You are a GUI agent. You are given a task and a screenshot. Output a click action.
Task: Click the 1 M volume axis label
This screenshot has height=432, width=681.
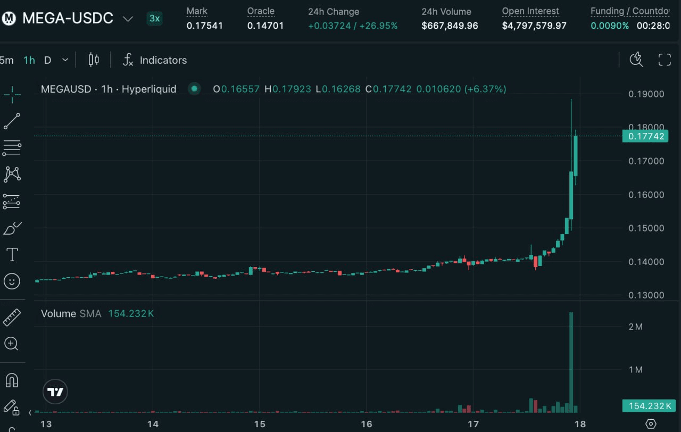(635, 370)
